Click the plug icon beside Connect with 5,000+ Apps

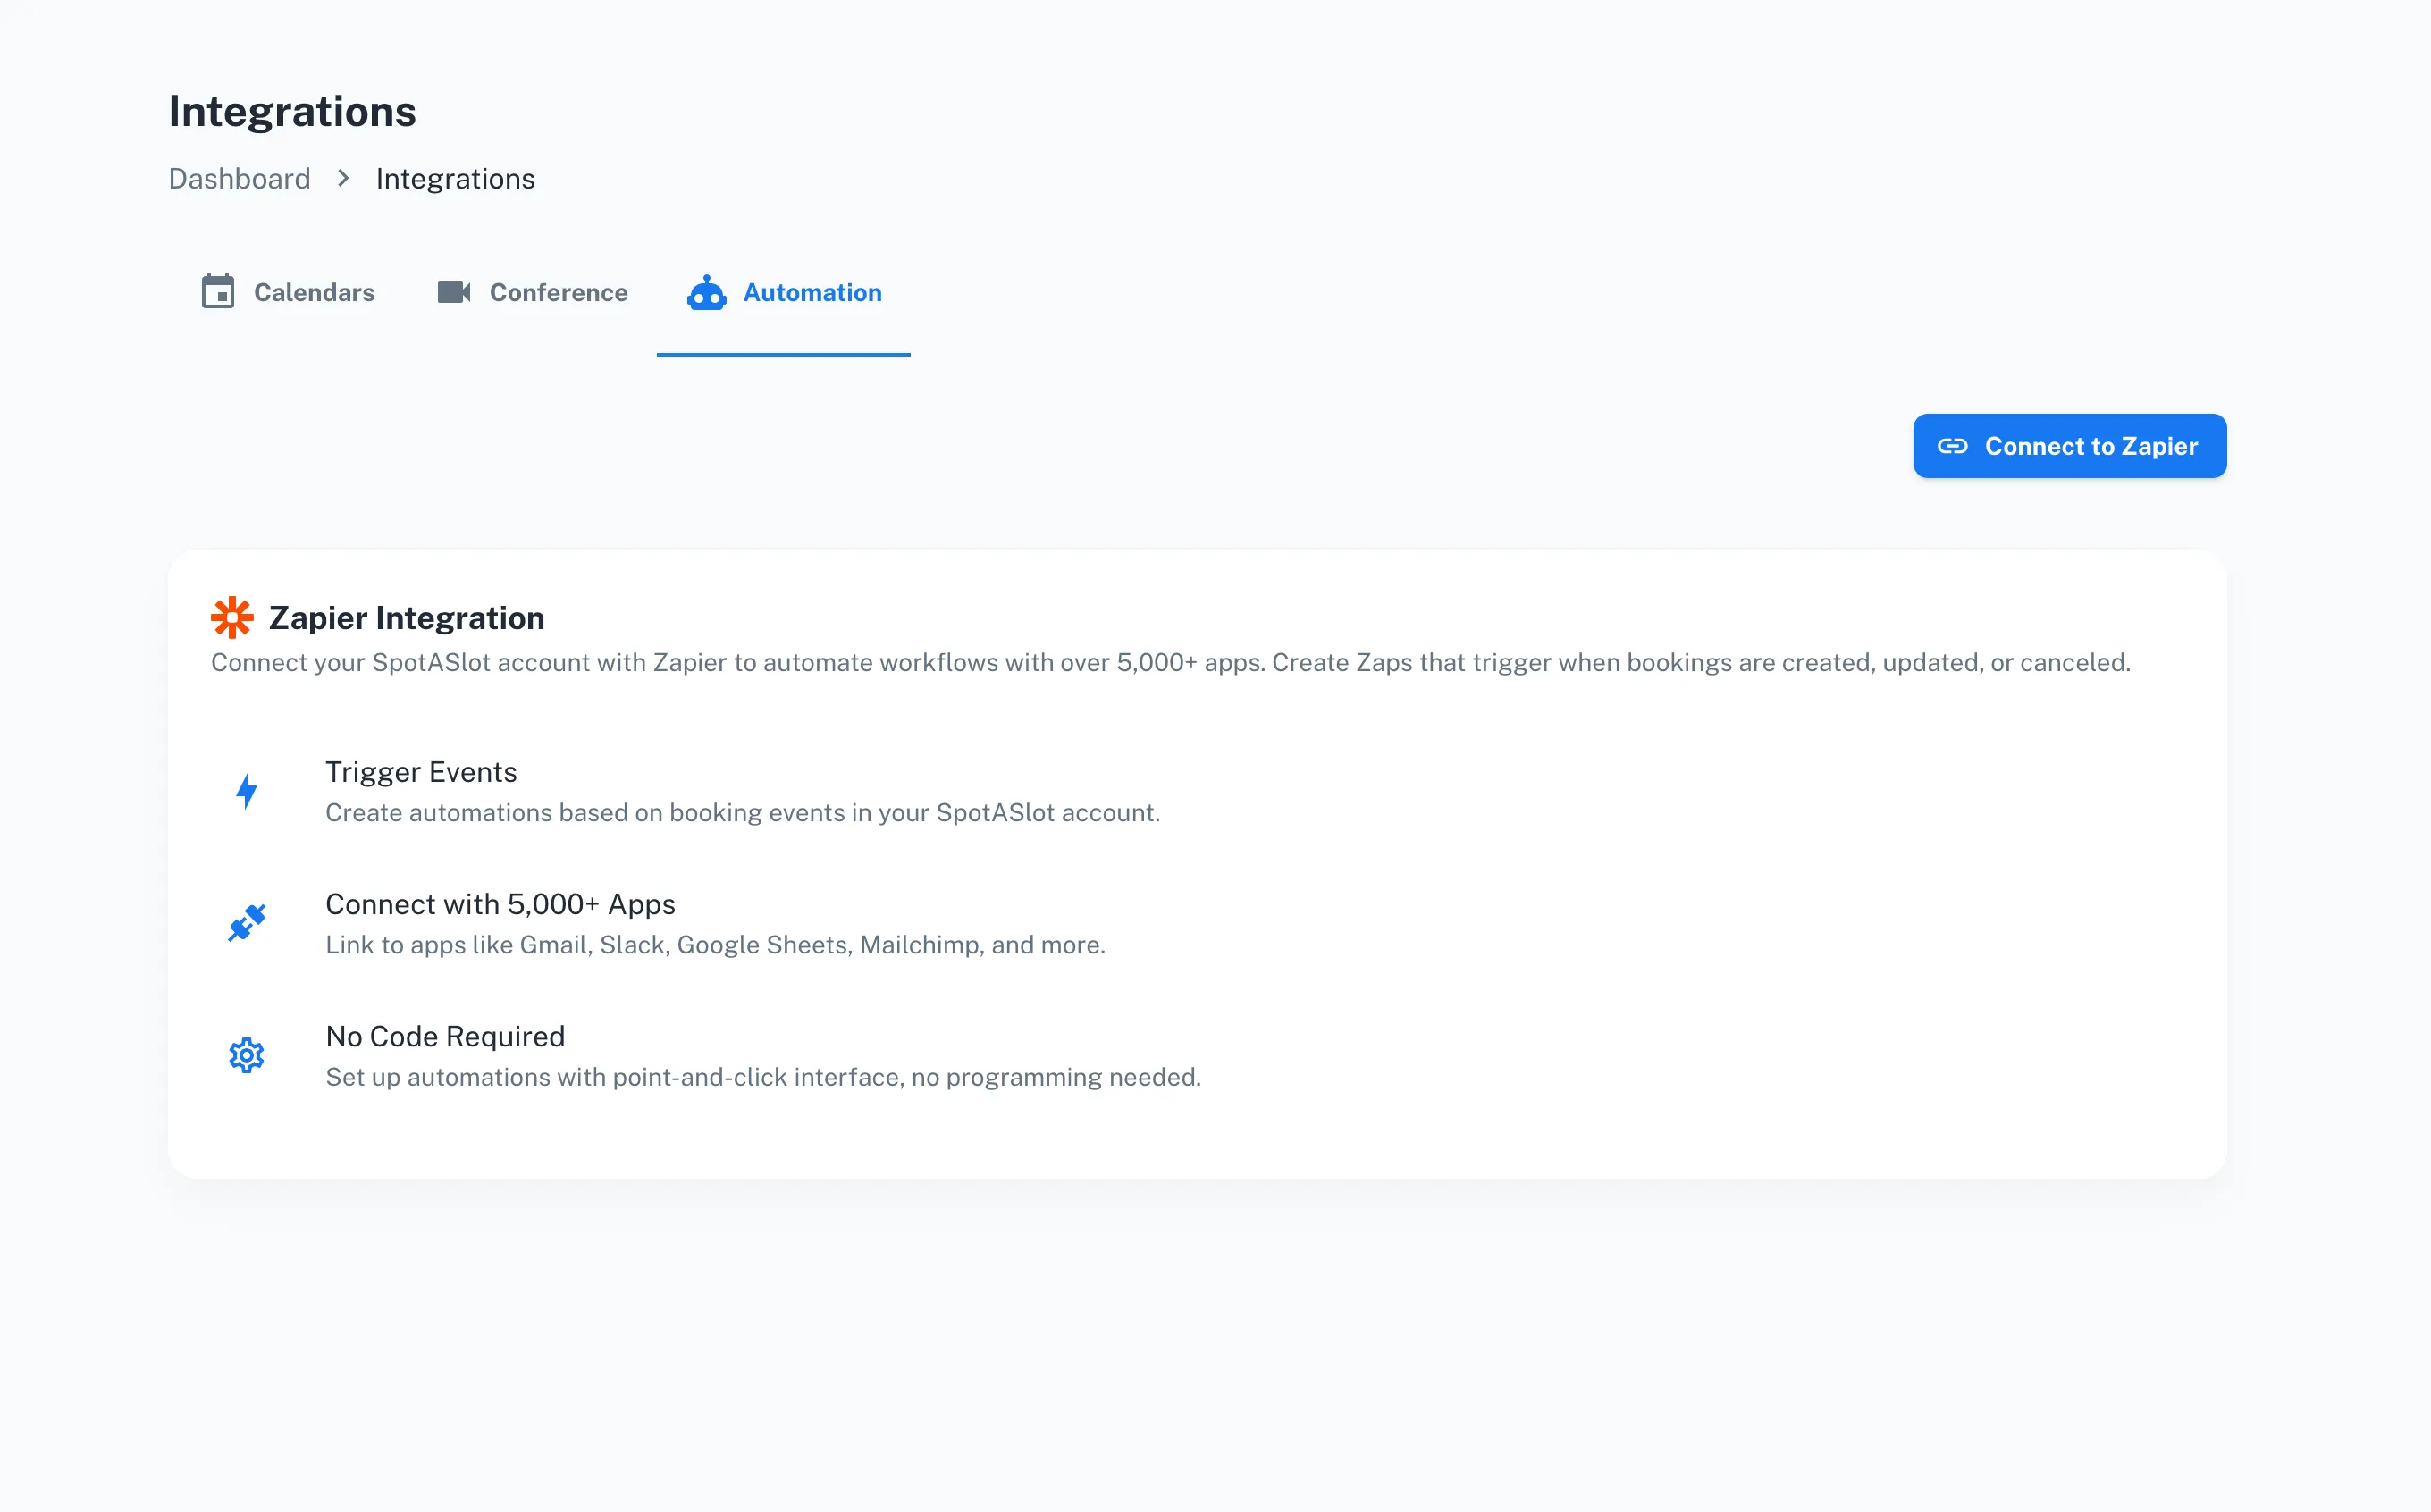247,922
